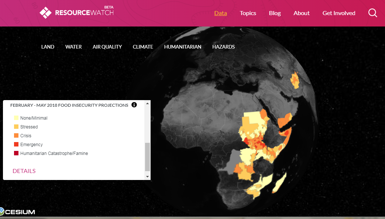
Task: Open the HUMANITARIAN category
Action: click(x=182, y=47)
